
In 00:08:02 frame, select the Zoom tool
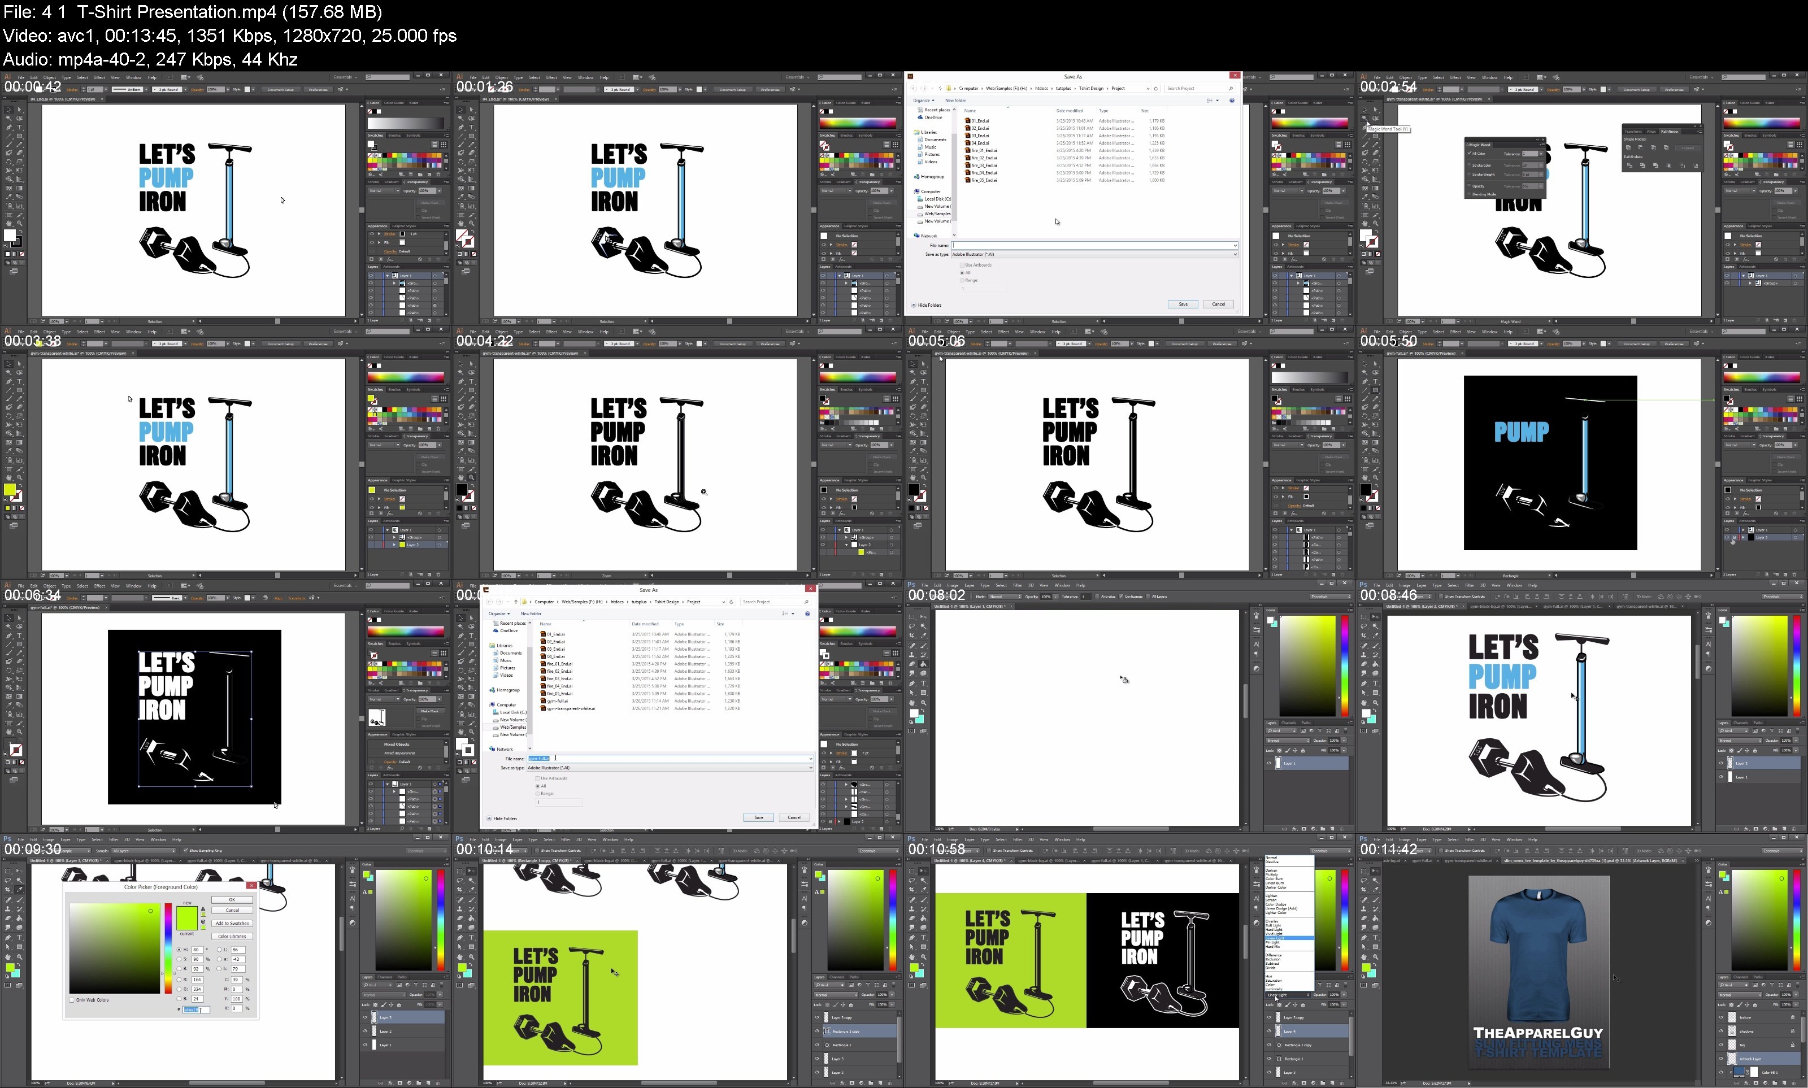[x=924, y=703]
